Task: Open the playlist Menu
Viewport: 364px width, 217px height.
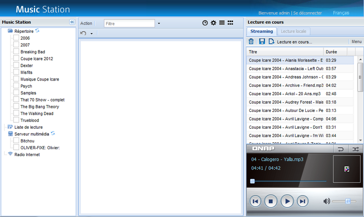Action: (x=356, y=41)
